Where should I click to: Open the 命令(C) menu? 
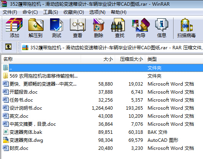coord(30,12)
